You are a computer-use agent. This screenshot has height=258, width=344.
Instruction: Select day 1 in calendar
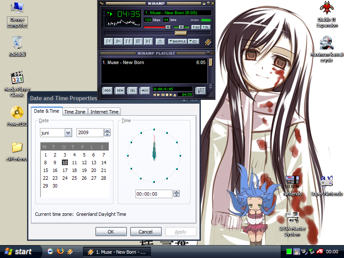[46, 155]
